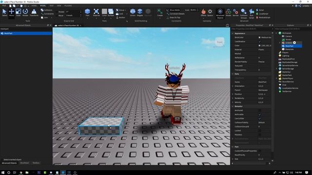The width and height of the screenshot is (312, 175).
Task: Expand the Orientation property row
Action: pyautogui.click(x=233, y=86)
